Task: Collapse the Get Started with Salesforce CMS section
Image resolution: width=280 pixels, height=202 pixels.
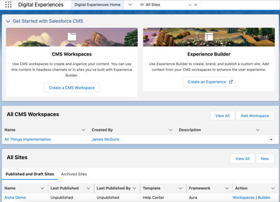Action: click(x=8, y=21)
